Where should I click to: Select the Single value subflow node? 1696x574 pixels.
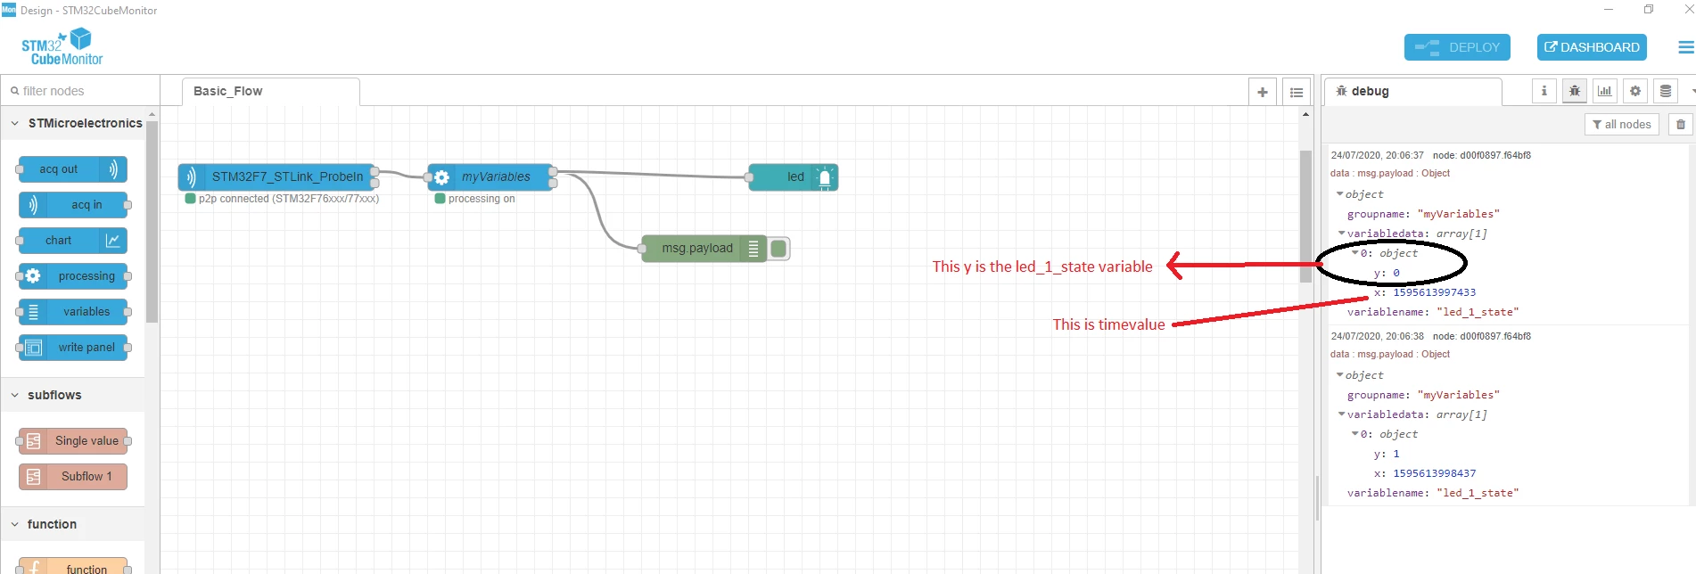coord(72,441)
